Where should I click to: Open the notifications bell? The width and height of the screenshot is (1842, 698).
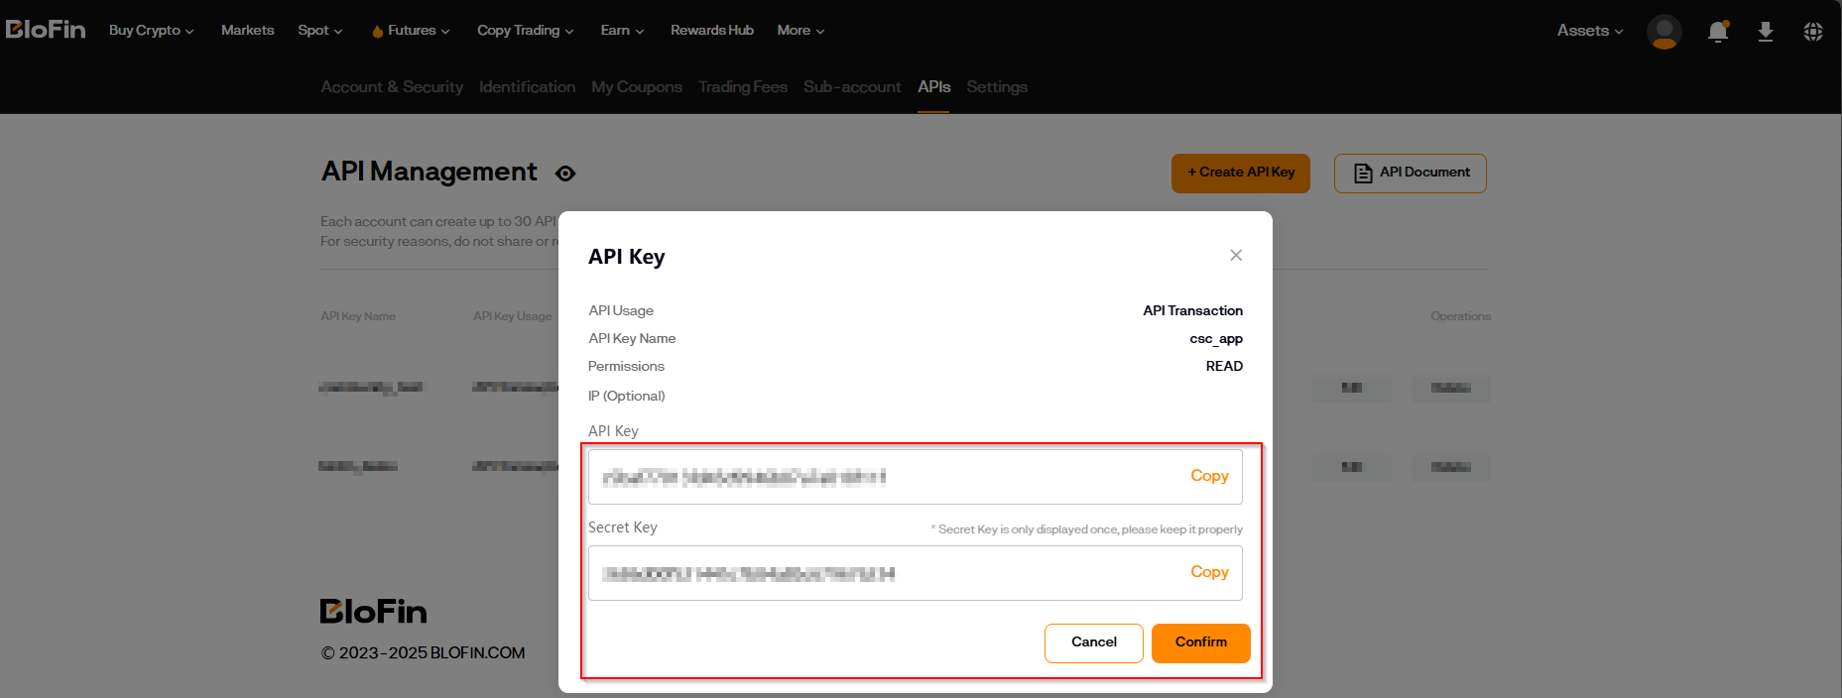point(1718,32)
